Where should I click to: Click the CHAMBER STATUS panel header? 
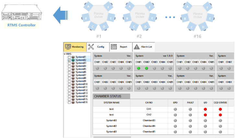tap(112, 96)
